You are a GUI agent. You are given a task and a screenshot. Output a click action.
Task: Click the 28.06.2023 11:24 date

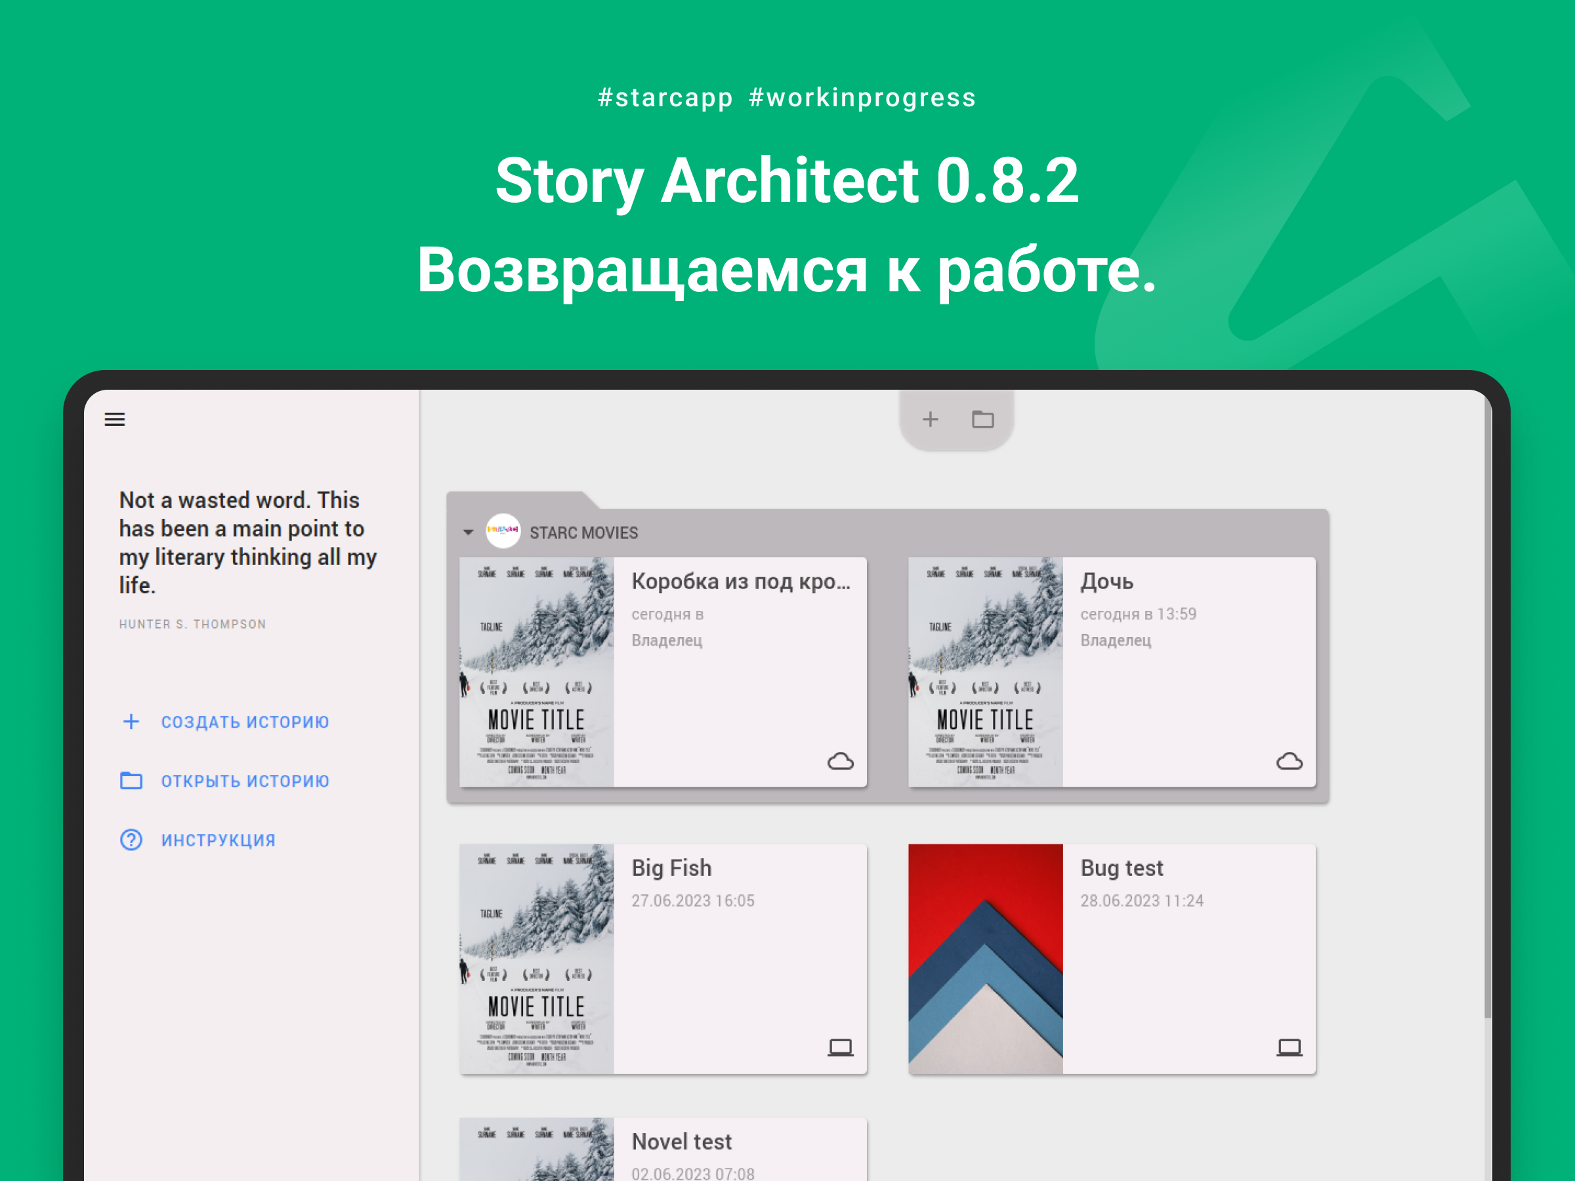click(x=1141, y=901)
